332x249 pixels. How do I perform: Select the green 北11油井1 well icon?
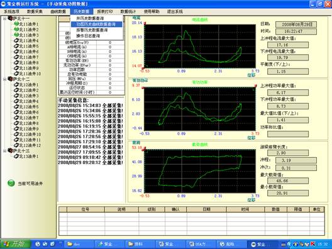(x=16, y=24)
